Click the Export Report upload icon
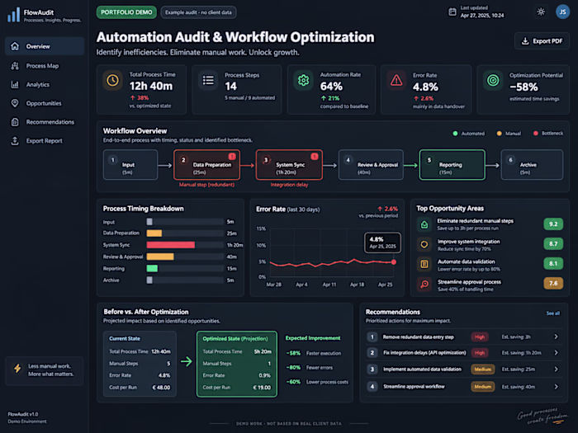This screenshot has width=578, height=433. tap(15, 141)
